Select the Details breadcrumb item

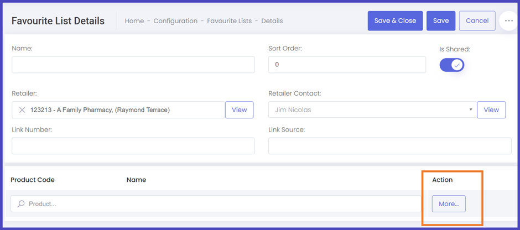[272, 21]
